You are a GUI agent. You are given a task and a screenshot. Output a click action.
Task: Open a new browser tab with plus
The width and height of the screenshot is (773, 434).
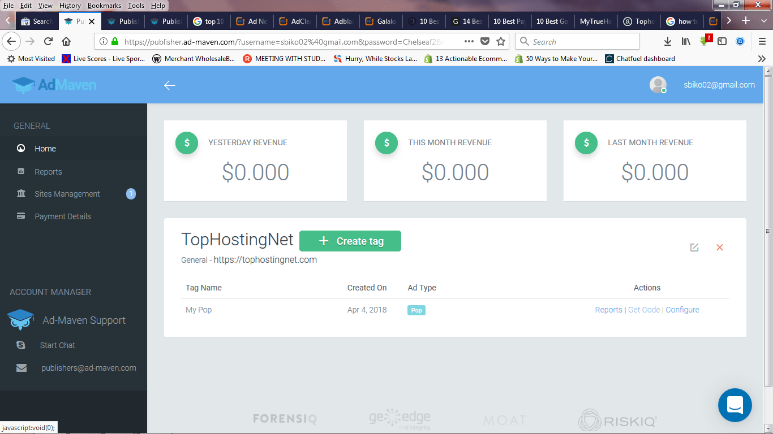(x=746, y=21)
